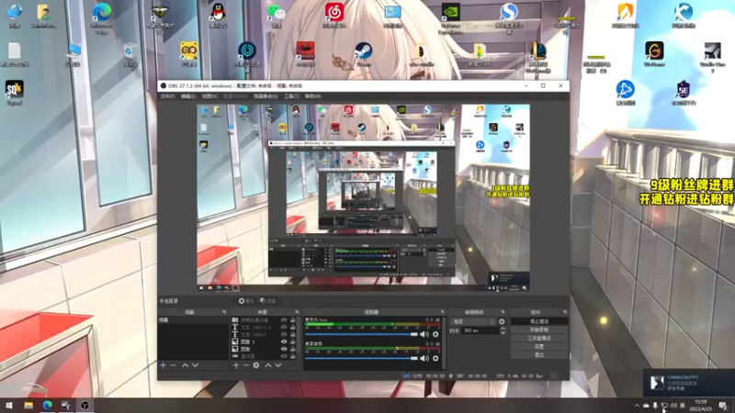This screenshot has height=413, width=735.
Task: Add a new source with the plus icon
Action: point(236,365)
